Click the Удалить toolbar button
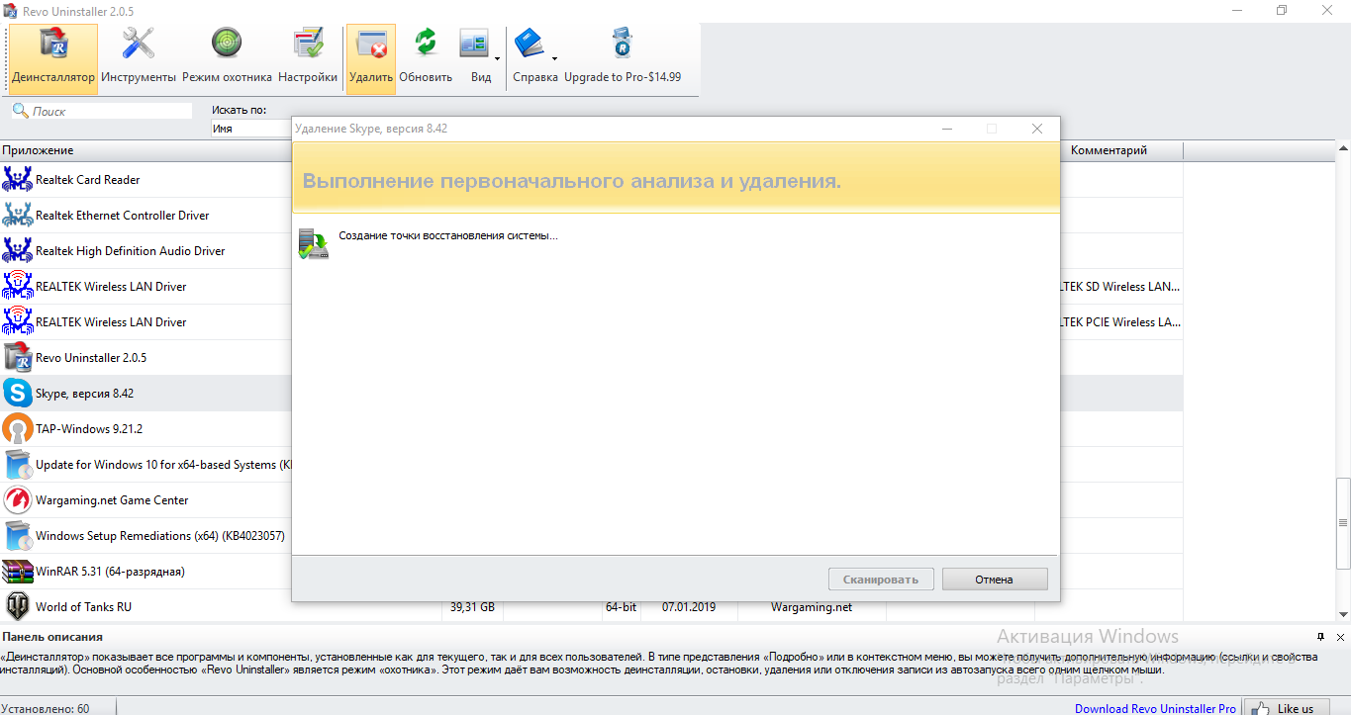Viewport: 1351px width, 715px height. click(x=371, y=58)
